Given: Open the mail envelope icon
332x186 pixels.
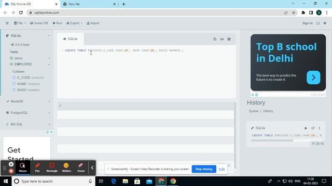Looking at the screenshot, I should [x=318, y=23].
